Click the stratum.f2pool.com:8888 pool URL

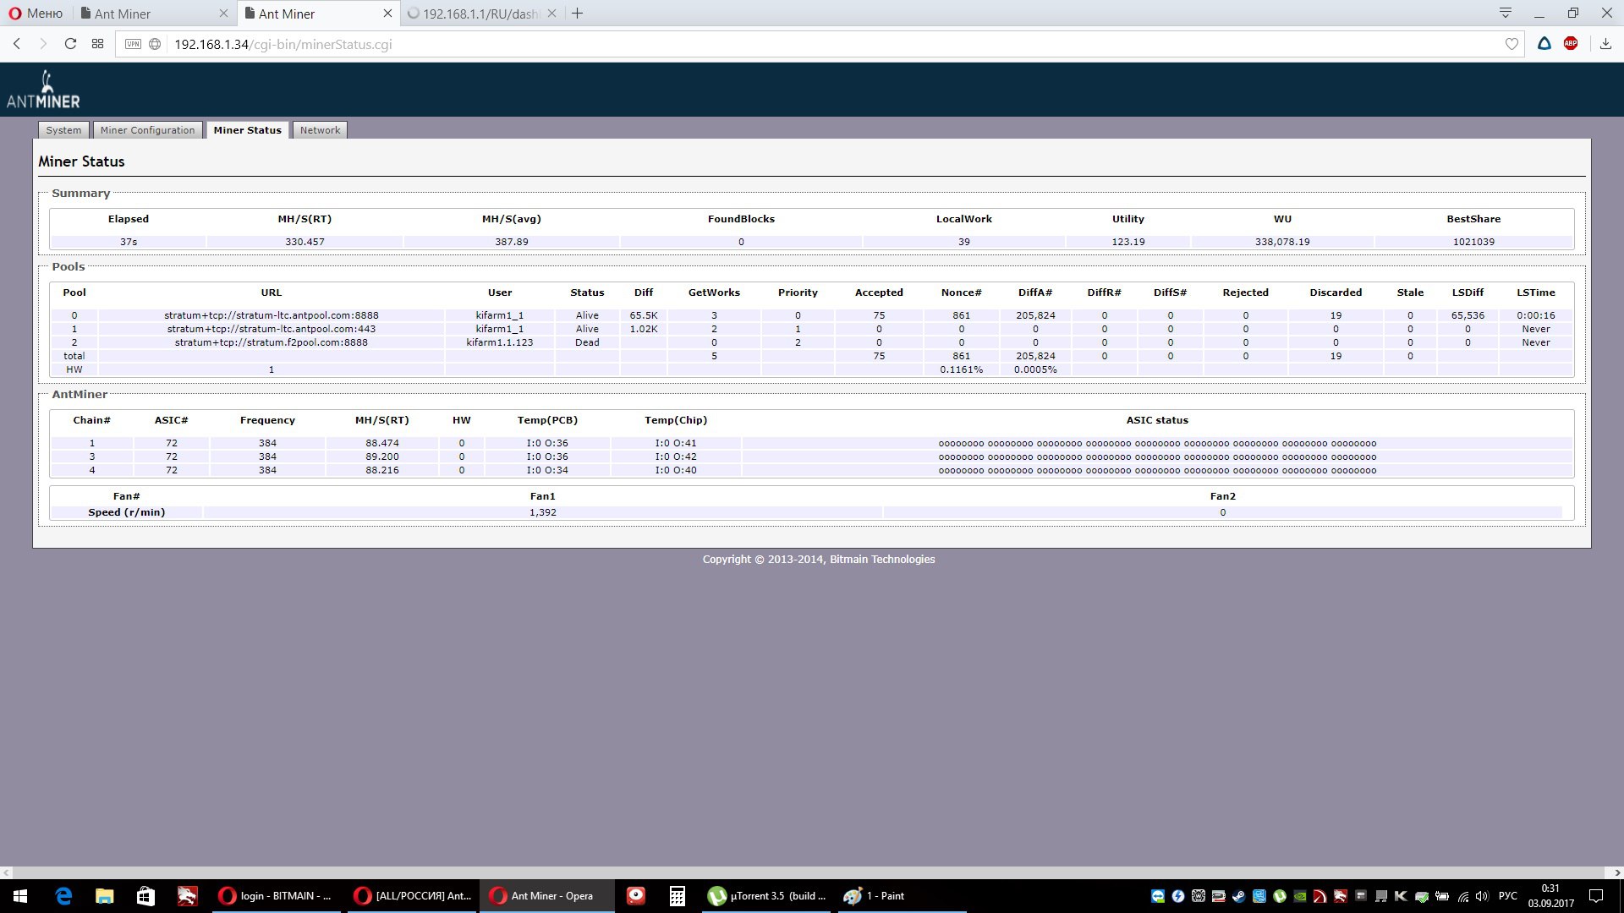272,342
